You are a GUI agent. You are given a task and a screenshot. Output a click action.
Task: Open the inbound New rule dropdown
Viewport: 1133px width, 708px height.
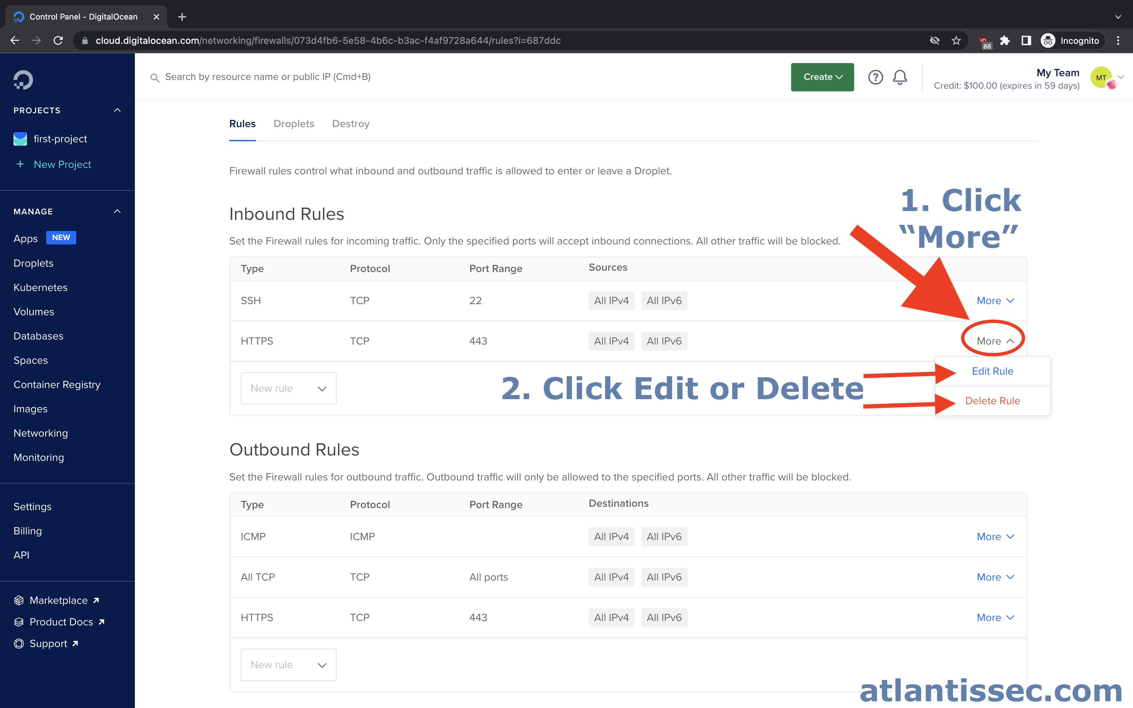pyautogui.click(x=288, y=388)
